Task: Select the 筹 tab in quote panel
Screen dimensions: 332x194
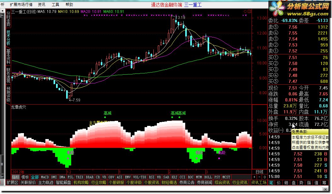Action: 324,183
